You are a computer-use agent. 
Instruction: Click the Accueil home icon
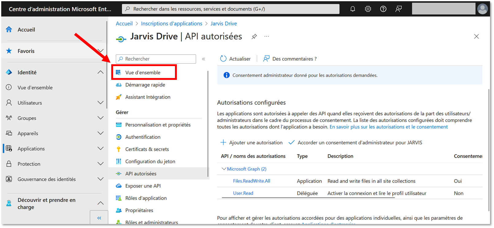coord(9,29)
